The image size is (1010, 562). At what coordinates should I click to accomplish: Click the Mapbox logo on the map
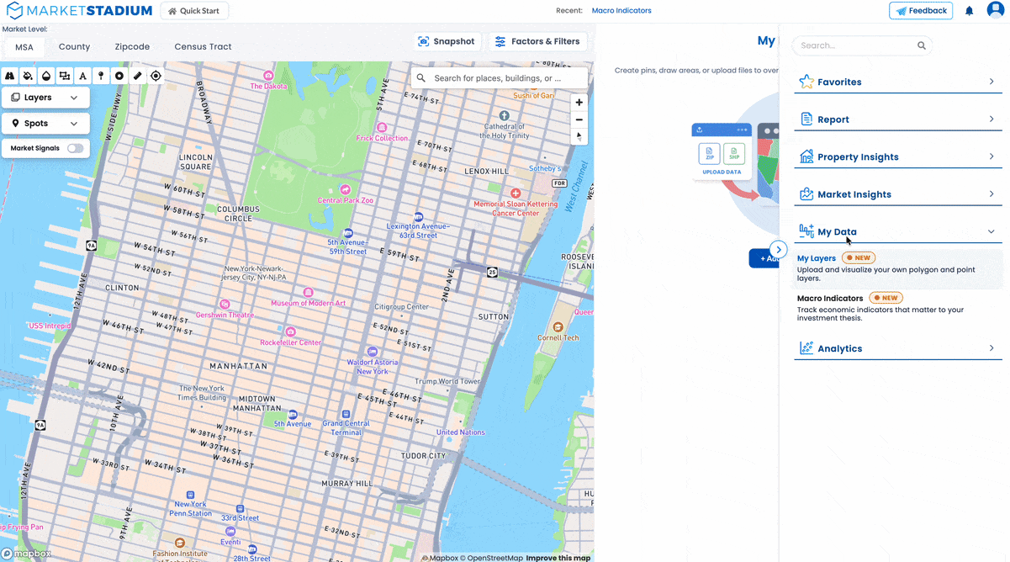click(27, 554)
